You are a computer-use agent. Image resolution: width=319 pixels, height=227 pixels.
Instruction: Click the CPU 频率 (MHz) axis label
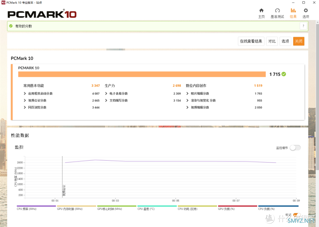(x=16, y=177)
